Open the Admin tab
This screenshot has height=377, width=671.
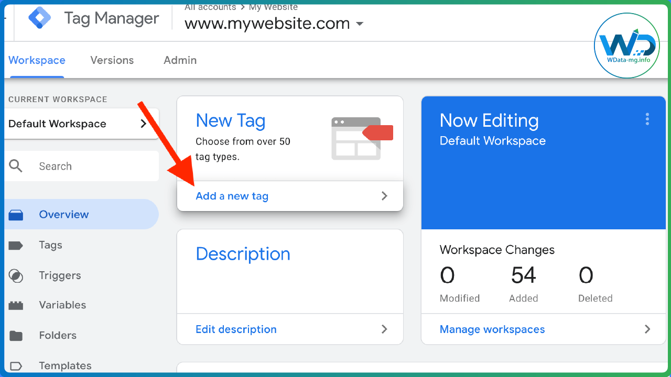pos(180,60)
